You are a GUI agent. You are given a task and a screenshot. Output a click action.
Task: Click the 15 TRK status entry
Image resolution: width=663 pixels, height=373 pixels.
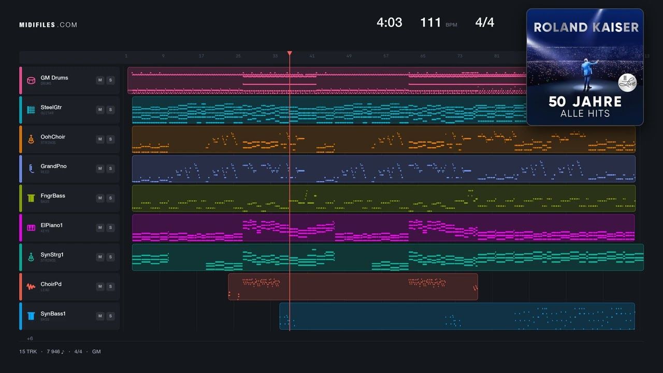28,352
